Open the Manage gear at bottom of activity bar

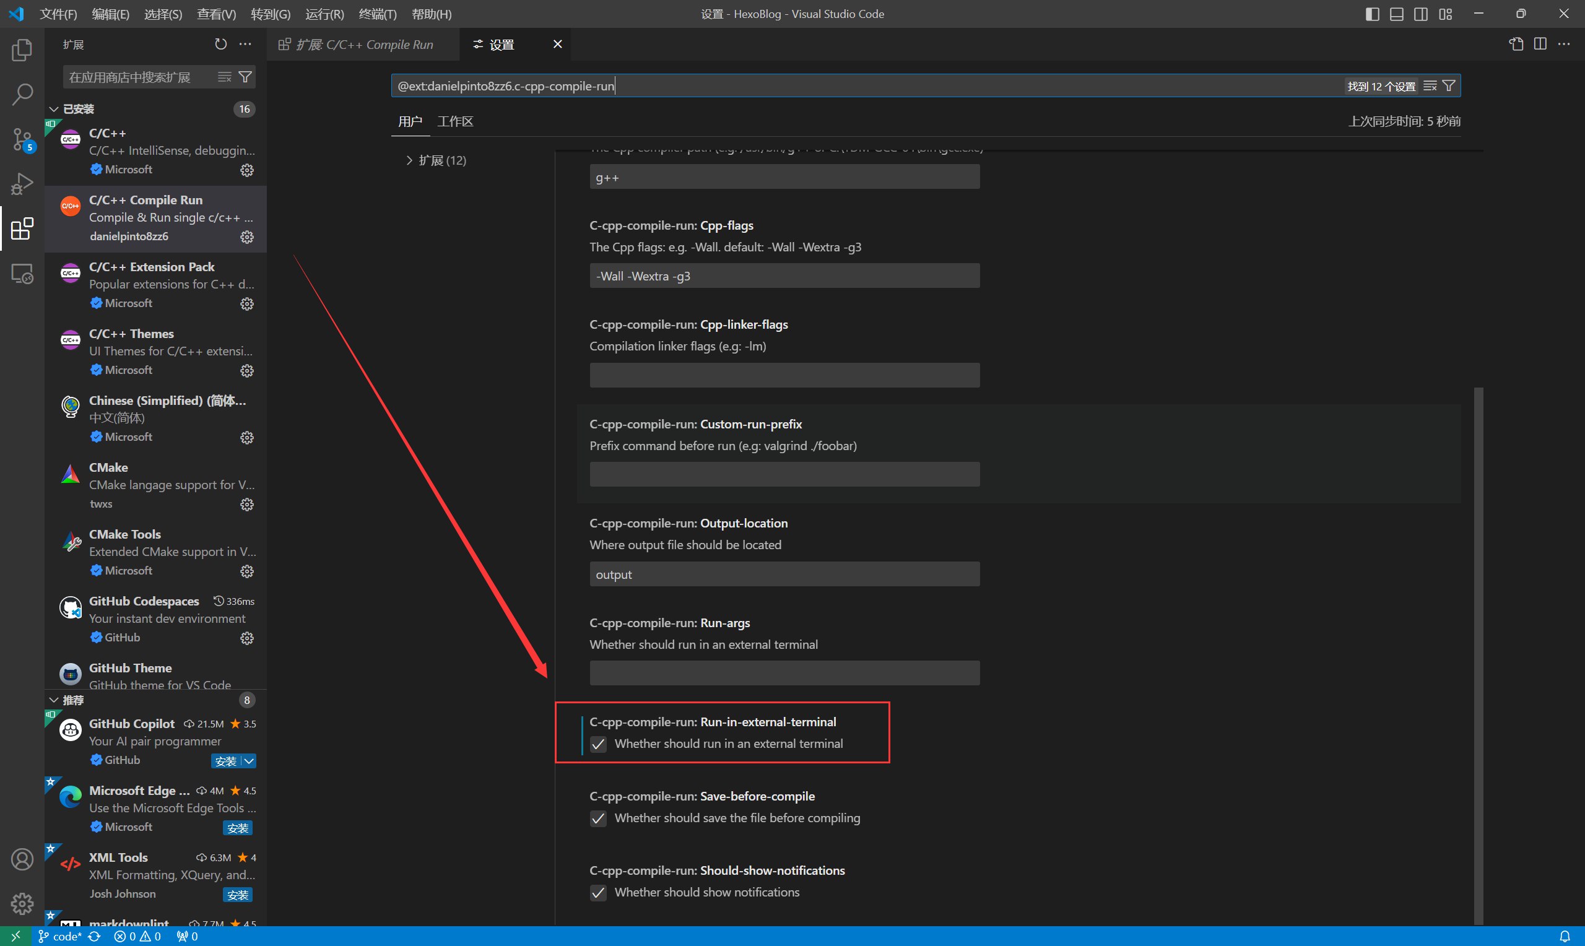(x=22, y=903)
